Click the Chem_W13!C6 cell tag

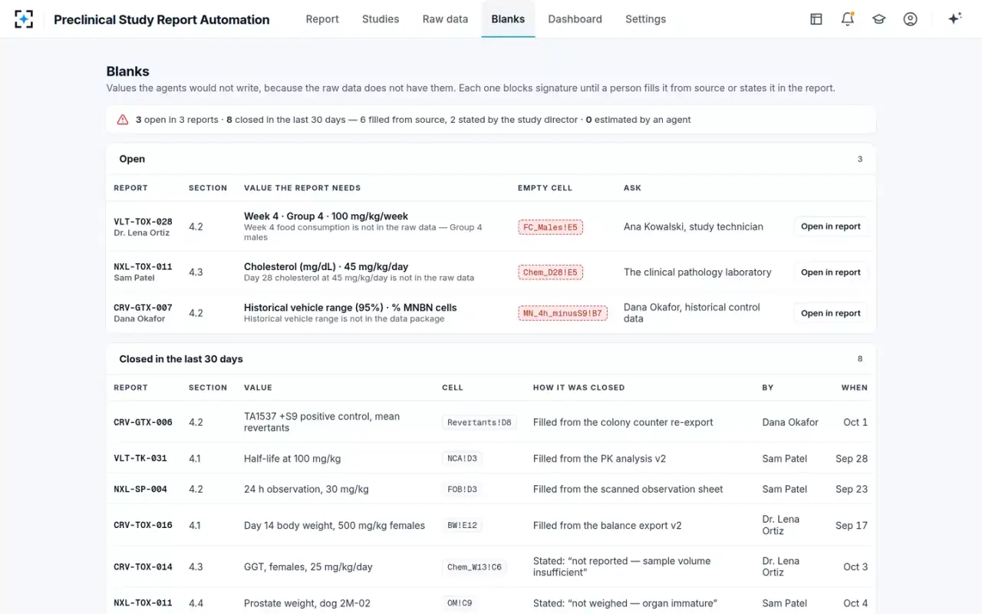(x=474, y=567)
